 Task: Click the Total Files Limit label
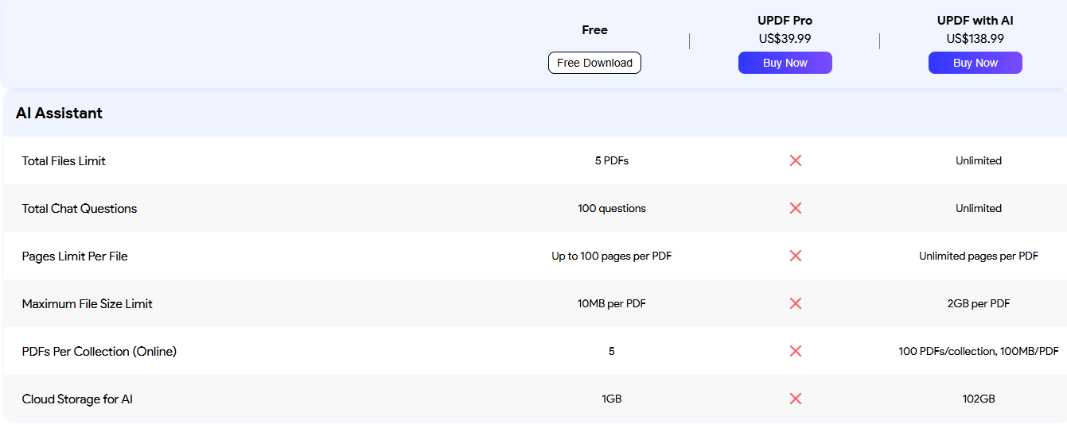[x=64, y=160]
